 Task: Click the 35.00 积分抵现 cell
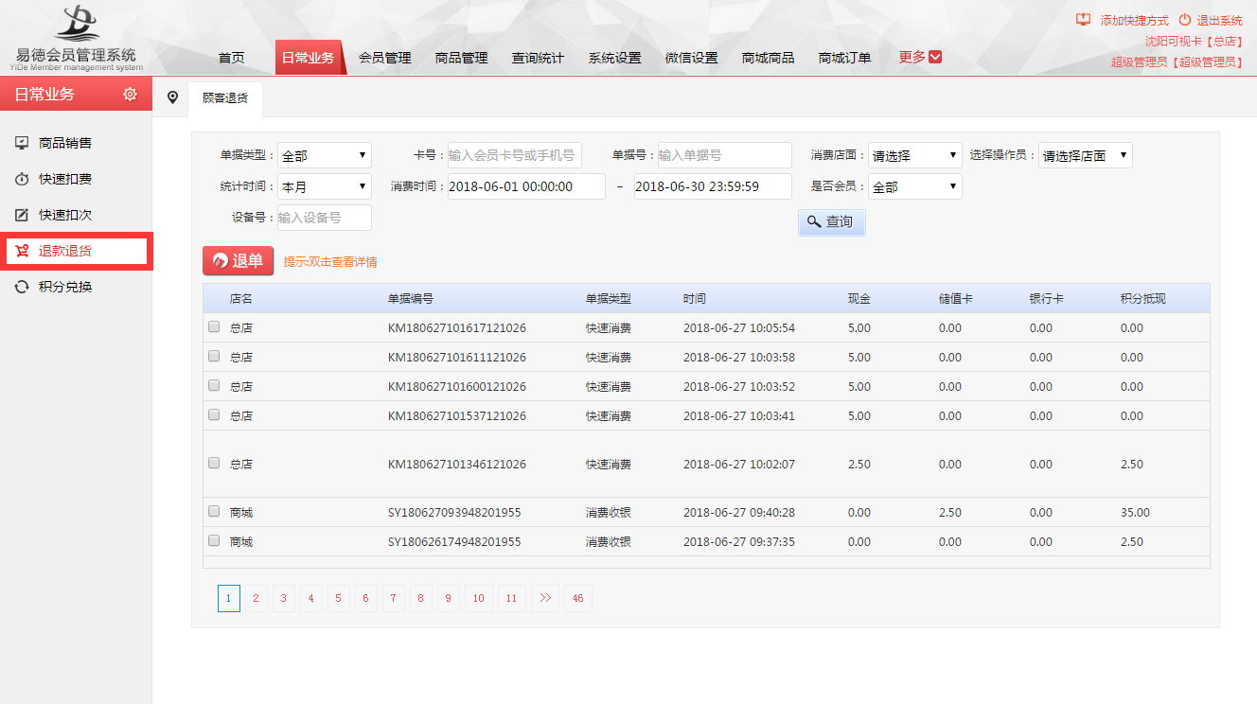pos(1135,512)
